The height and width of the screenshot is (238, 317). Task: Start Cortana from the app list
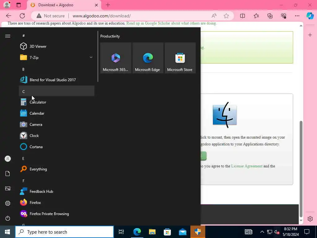(x=57, y=147)
